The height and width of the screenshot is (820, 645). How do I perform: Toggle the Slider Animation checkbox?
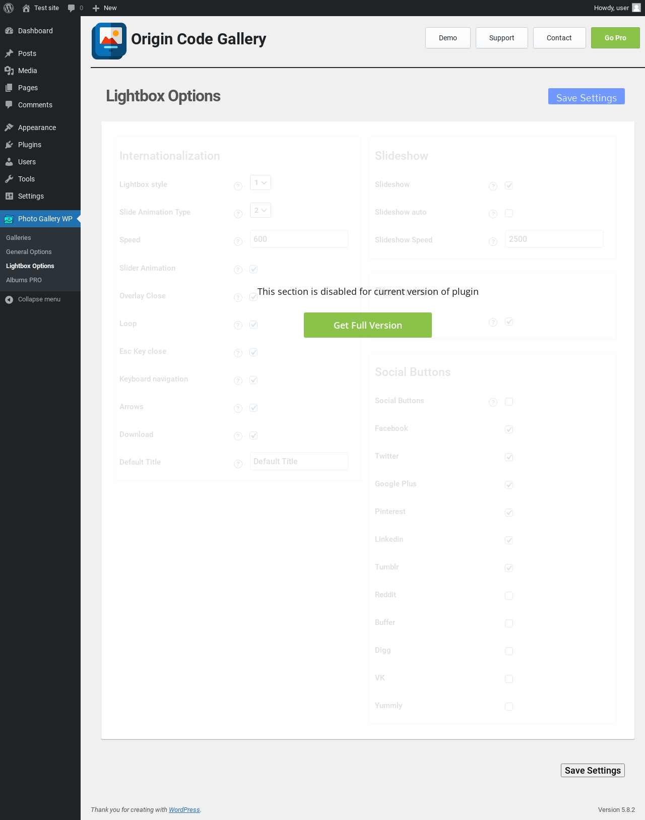[253, 269]
